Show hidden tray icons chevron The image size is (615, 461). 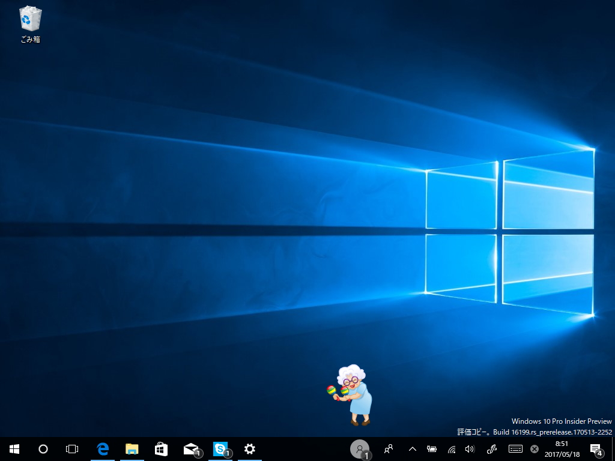[413, 449]
